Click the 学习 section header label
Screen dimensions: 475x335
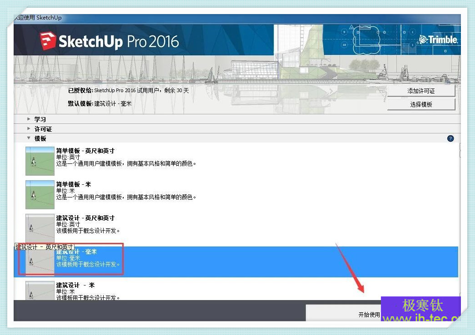[40, 119]
